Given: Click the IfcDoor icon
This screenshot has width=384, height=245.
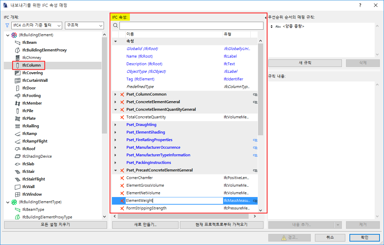Looking at the screenshot, I should pyautogui.click(x=18, y=88).
